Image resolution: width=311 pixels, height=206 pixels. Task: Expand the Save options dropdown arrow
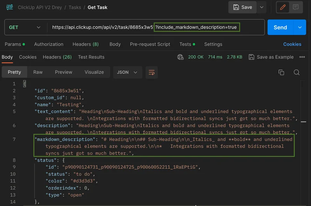[262, 7]
